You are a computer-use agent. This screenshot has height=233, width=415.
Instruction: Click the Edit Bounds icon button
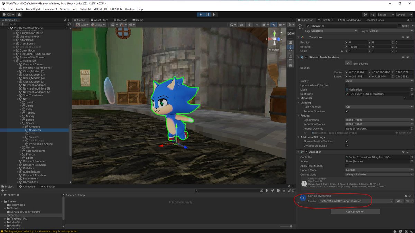[x=349, y=63]
